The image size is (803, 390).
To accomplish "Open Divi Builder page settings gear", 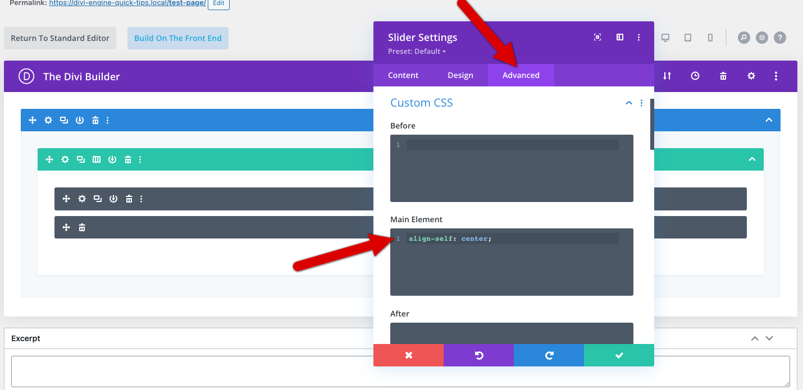I will coord(751,76).
